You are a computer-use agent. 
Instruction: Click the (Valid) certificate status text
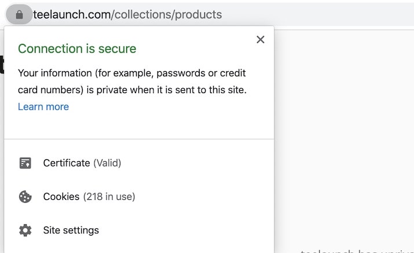point(107,163)
